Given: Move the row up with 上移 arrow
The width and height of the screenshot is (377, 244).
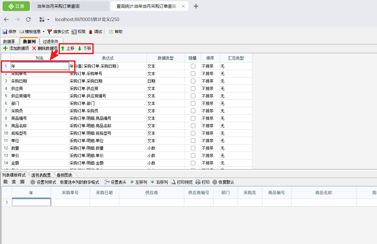Looking at the screenshot, I should pyautogui.click(x=63, y=49).
